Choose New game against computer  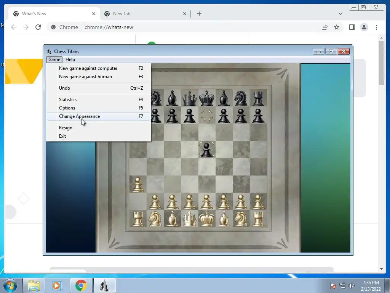click(x=99, y=68)
